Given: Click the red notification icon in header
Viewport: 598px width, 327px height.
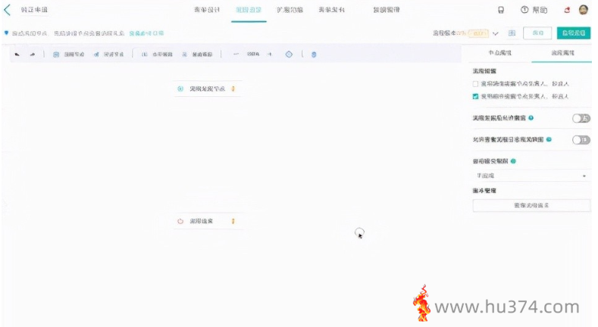Looking at the screenshot, I should pyautogui.click(x=567, y=11).
